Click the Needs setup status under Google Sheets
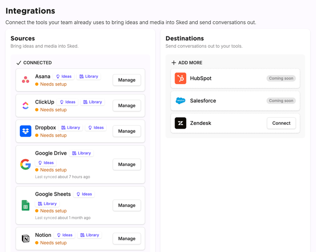The height and width of the screenshot is (252, 316). point(51,211)
